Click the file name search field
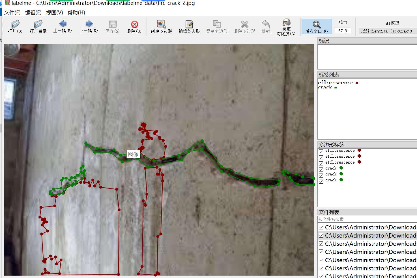Viewport: 417px width, 278px height. pos(367,219)
